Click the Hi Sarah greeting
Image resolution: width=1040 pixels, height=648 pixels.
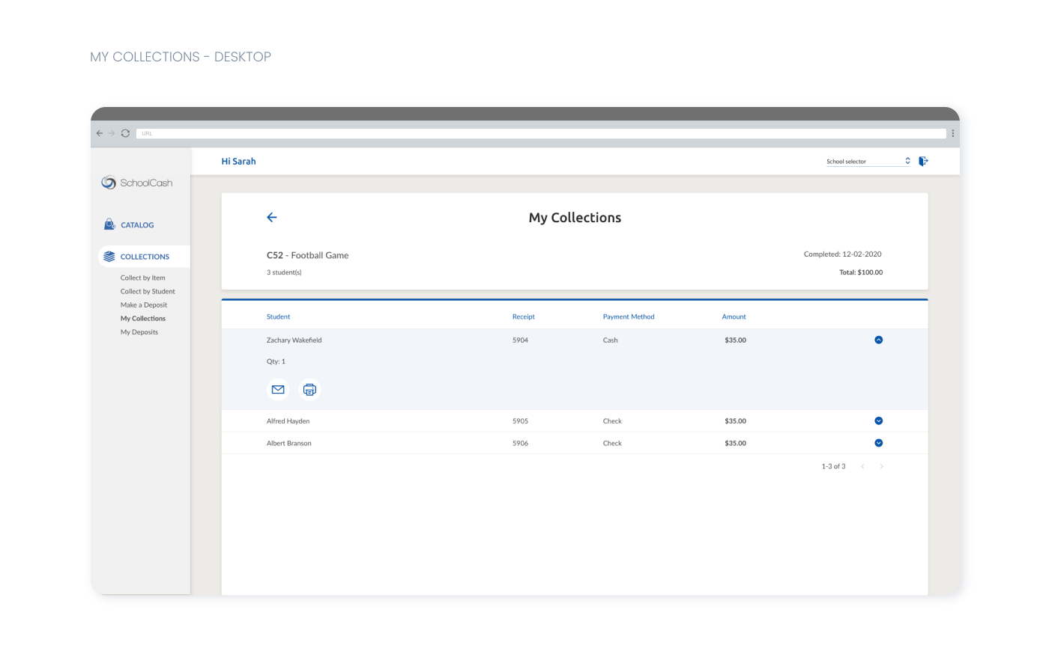[238, 161]
